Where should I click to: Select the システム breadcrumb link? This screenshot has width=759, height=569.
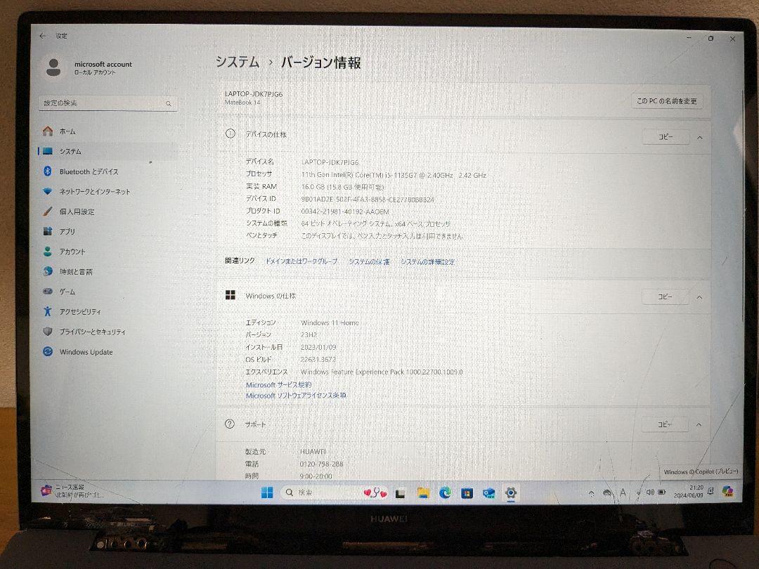(238, 62)
